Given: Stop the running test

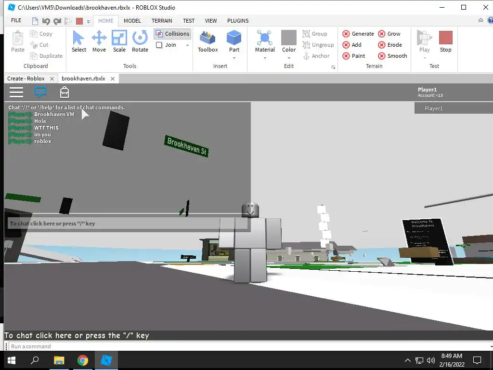Looking at the screenshot, I should tap(445, 41).
